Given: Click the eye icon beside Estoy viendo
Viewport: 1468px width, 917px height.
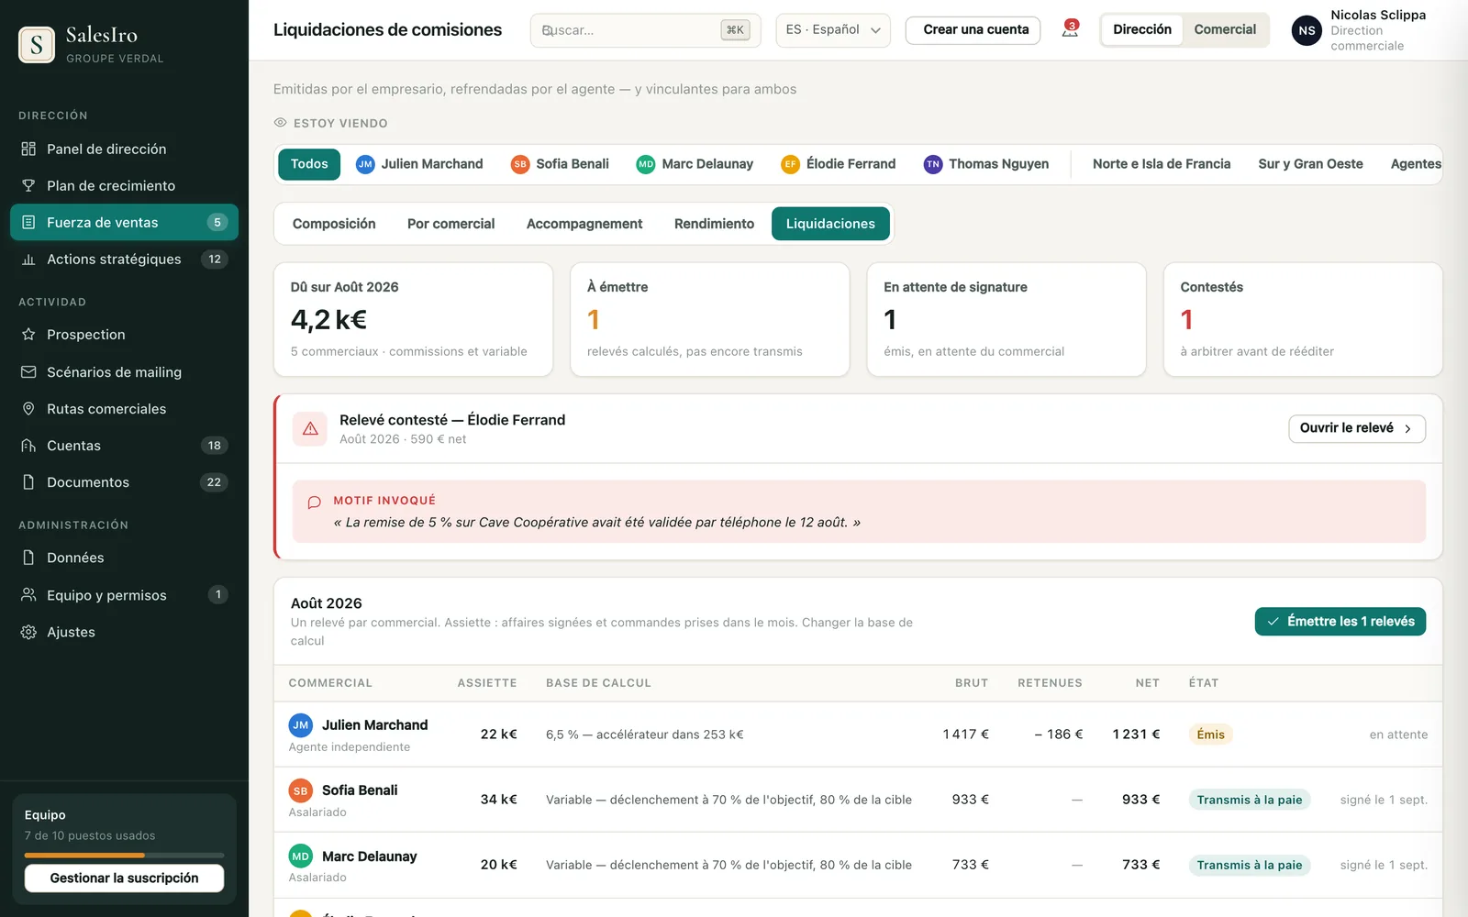Looking at the screenshot, I should pos(281,122).
